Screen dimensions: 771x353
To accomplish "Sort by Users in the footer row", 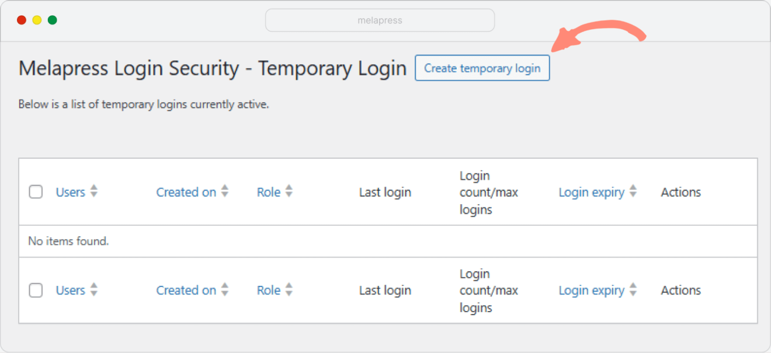I will tap(71, 290).
